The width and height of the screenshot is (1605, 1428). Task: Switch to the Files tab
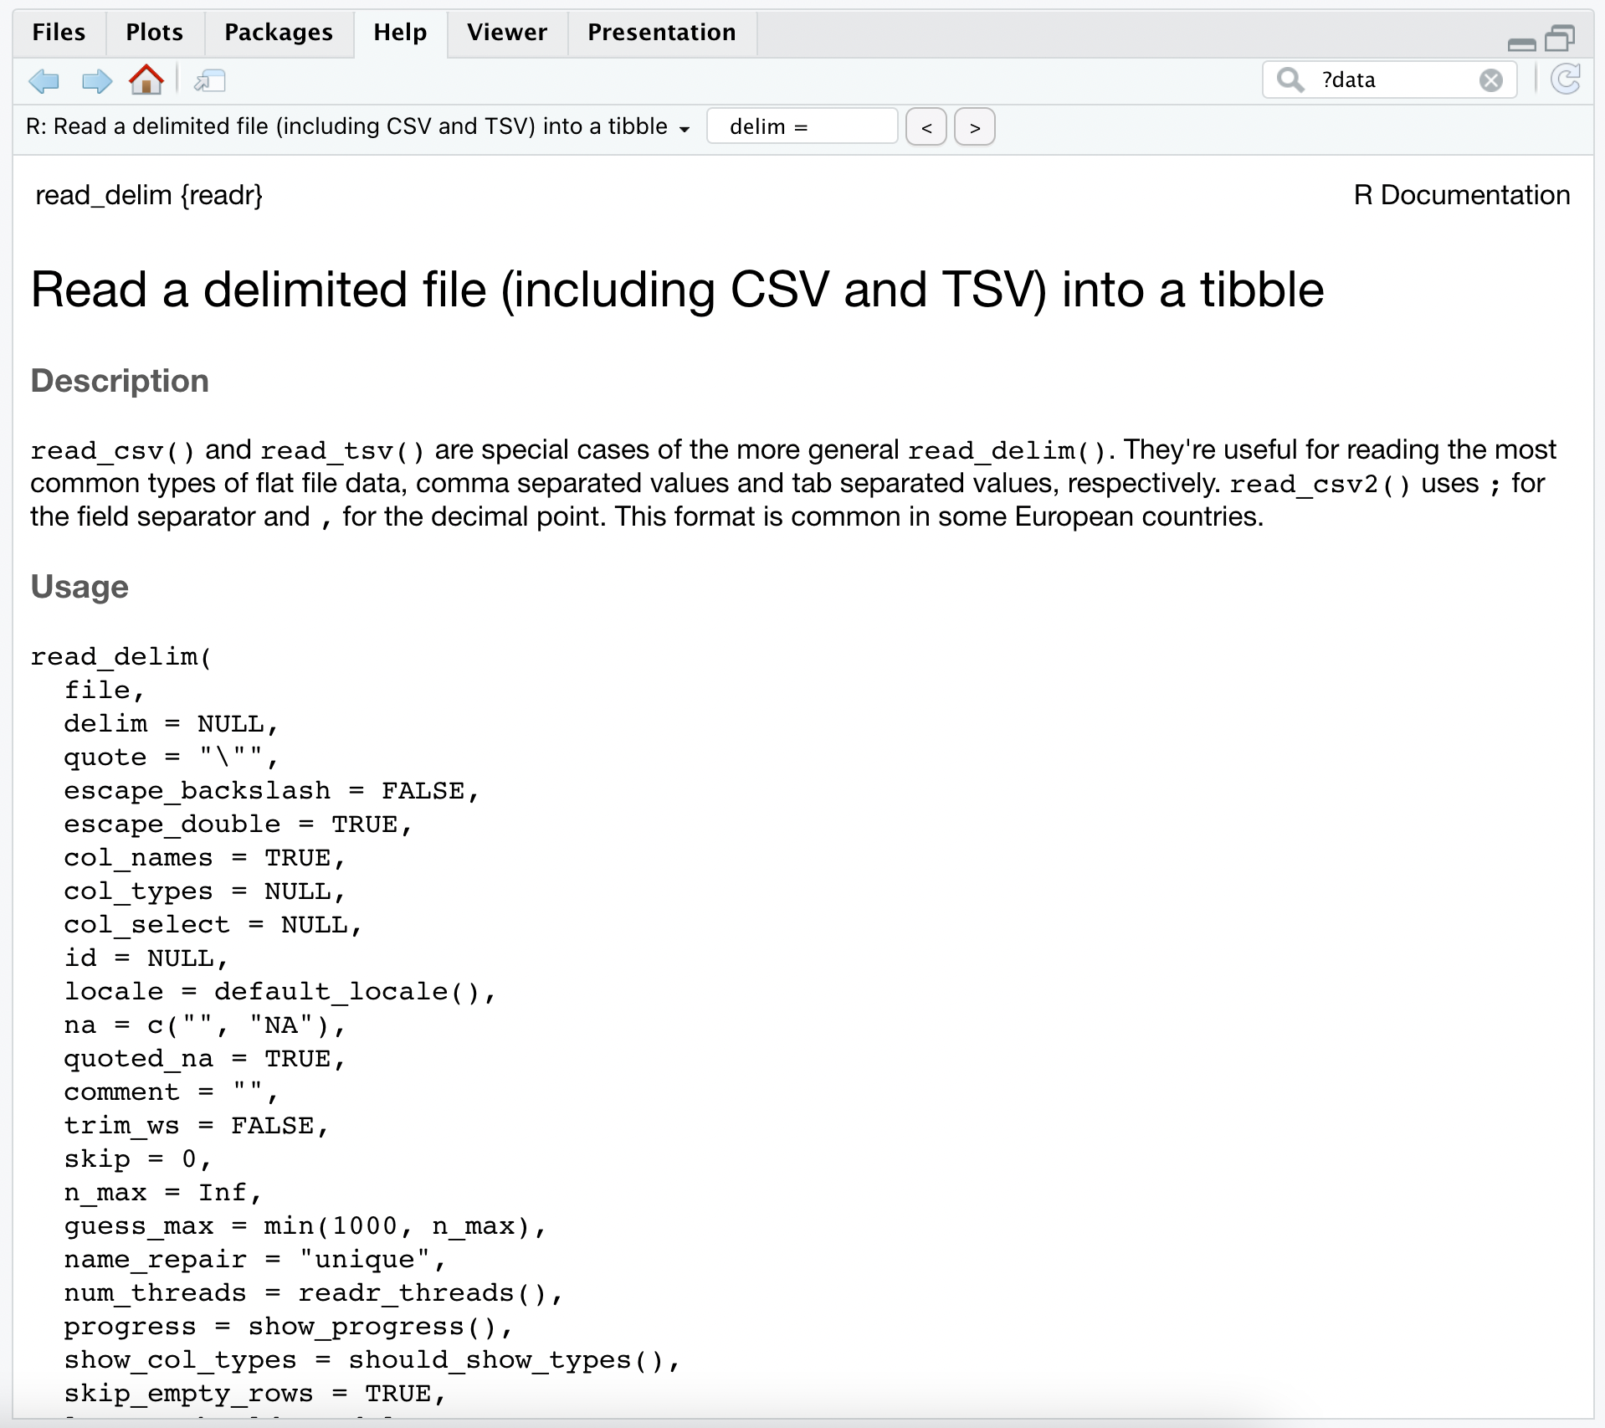(x=59, y=33)
